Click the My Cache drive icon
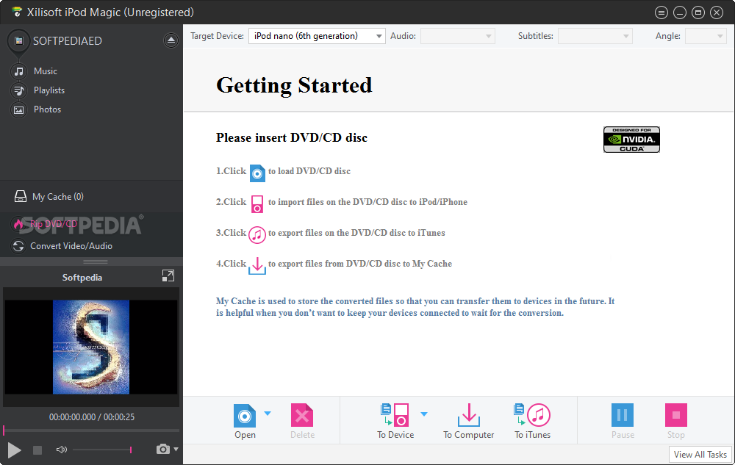The height and width of the screenshot is (465, 735). click(x=20, y=196)
